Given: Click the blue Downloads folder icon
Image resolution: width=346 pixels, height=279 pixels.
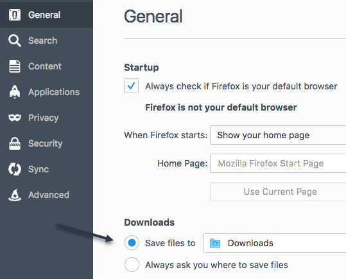Looking at the screenshot, I should tap(215, 243).
